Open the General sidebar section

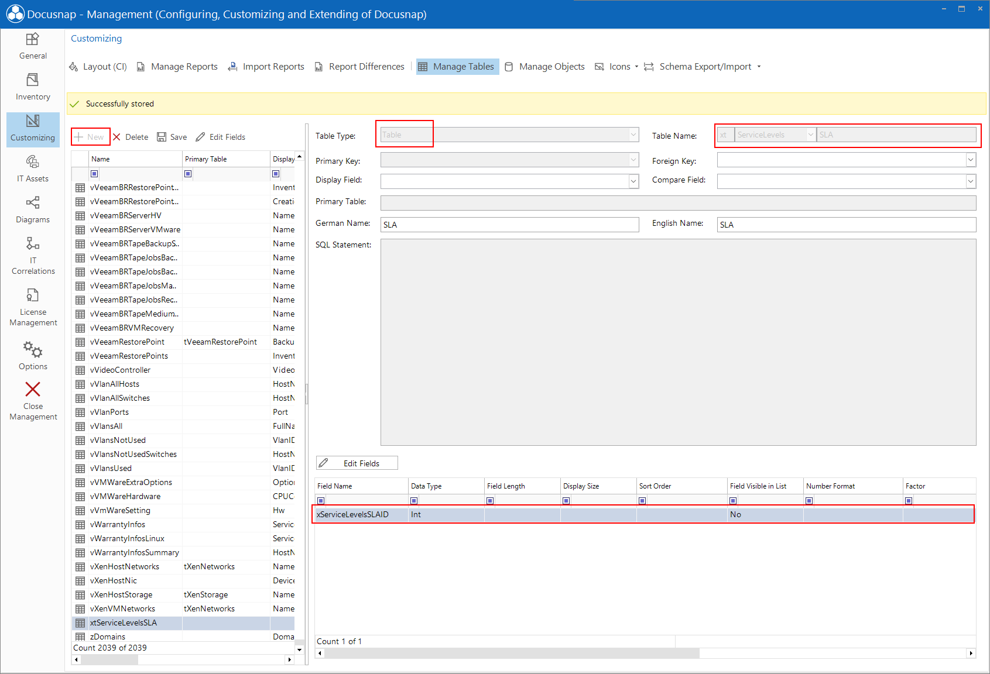(33, 46)
